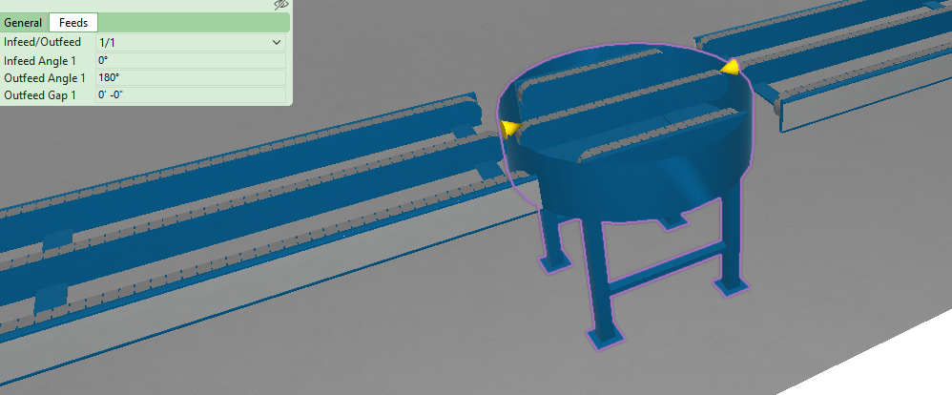Click the Infeed Angle 1 value field
The height and width of the screenshot is (395, 952).
point(191,61)
